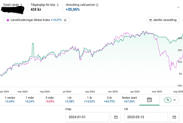Show the 3 mån performance period
183x123 pixels.
(x=50, y=100)
